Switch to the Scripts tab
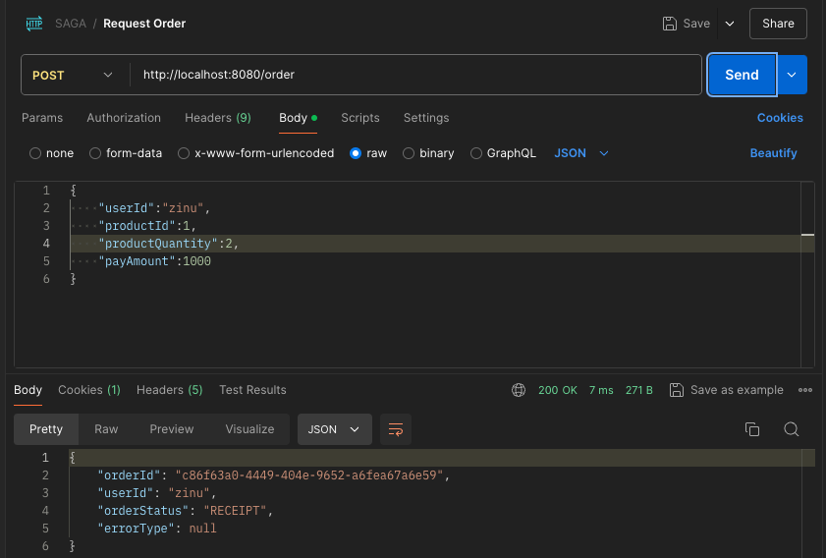Screen dimensions: 826x558 pyautogui.click(x=360, y=118)
